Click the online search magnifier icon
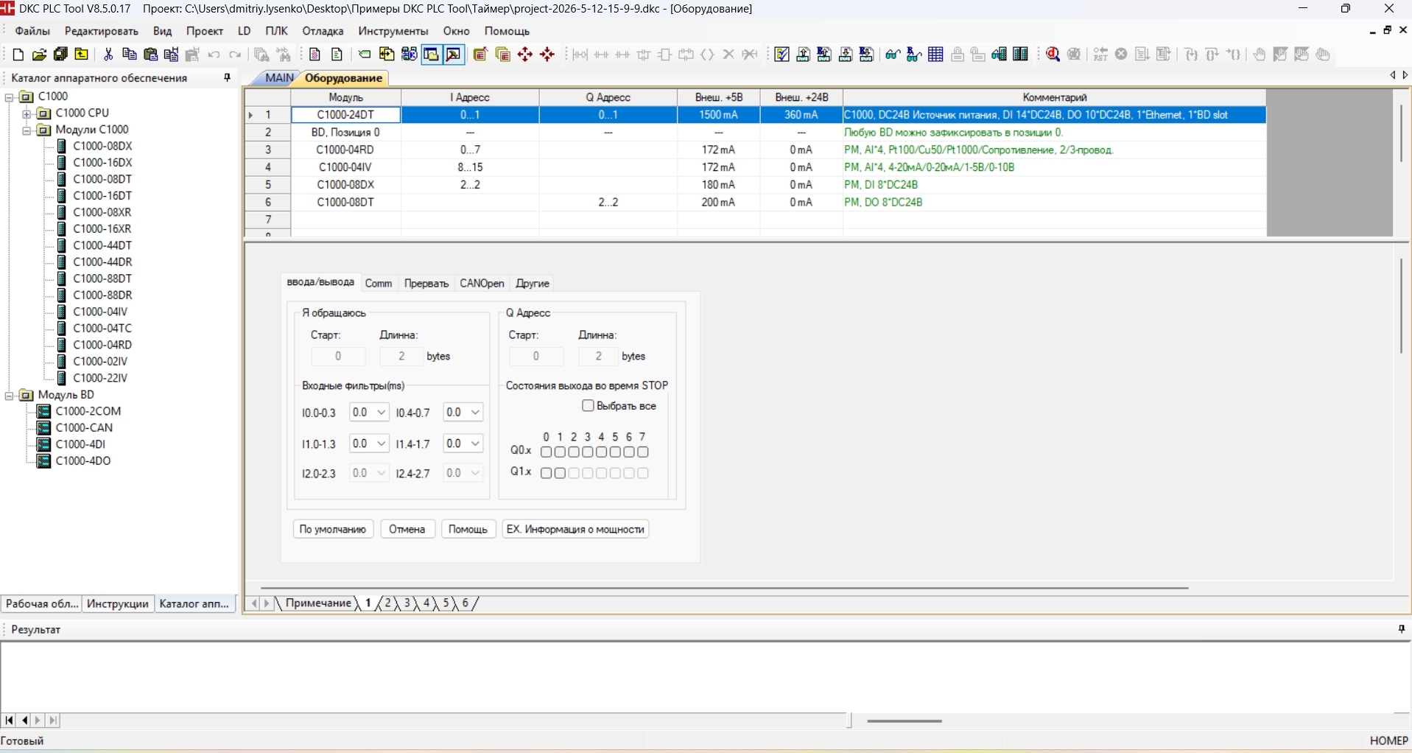This screenshot has height=753, width=1412. 1054,55
